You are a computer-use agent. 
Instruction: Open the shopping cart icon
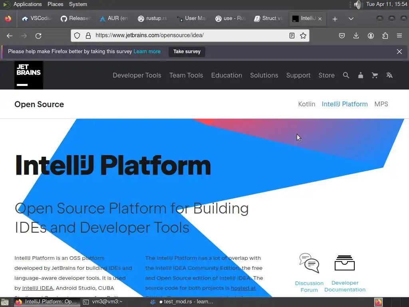pyautogui.click(x=375, y=76)
